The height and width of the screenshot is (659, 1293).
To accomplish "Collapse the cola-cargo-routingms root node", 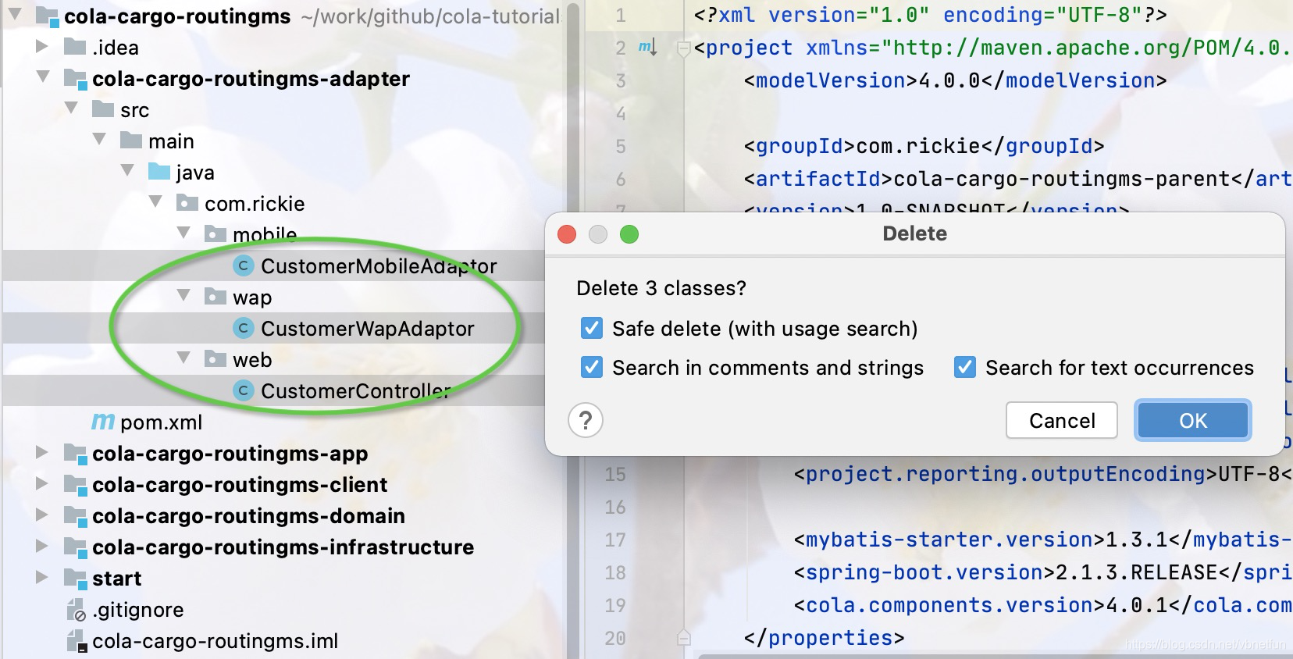I will [14, 16].
